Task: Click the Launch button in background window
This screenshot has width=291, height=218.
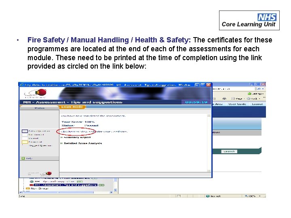Action: [229, 151]
